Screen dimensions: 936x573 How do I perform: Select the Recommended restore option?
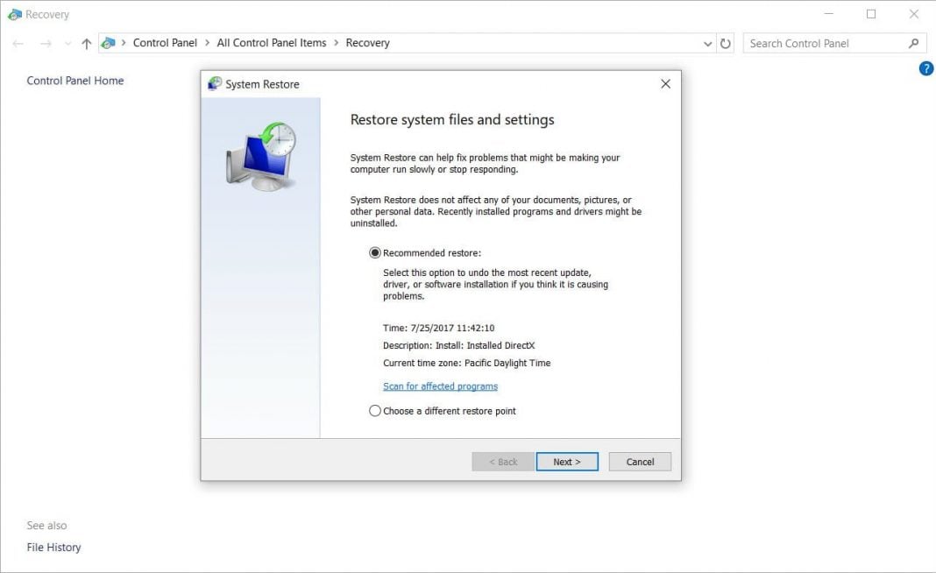375,252
